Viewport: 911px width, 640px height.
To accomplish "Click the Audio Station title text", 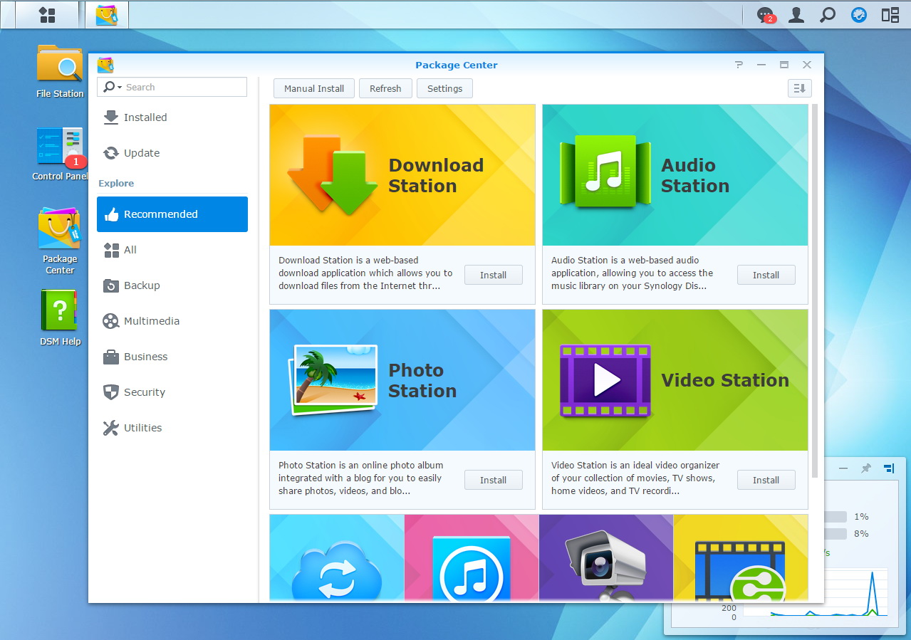I will (x=695, y=175).
